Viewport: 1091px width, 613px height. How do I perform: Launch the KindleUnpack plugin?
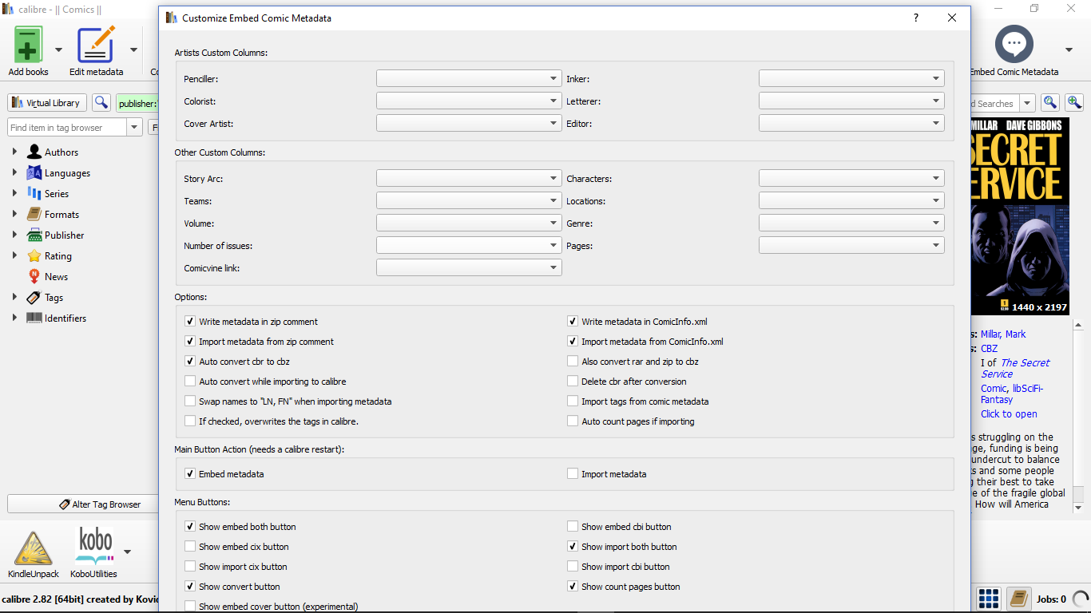point(34,548)
